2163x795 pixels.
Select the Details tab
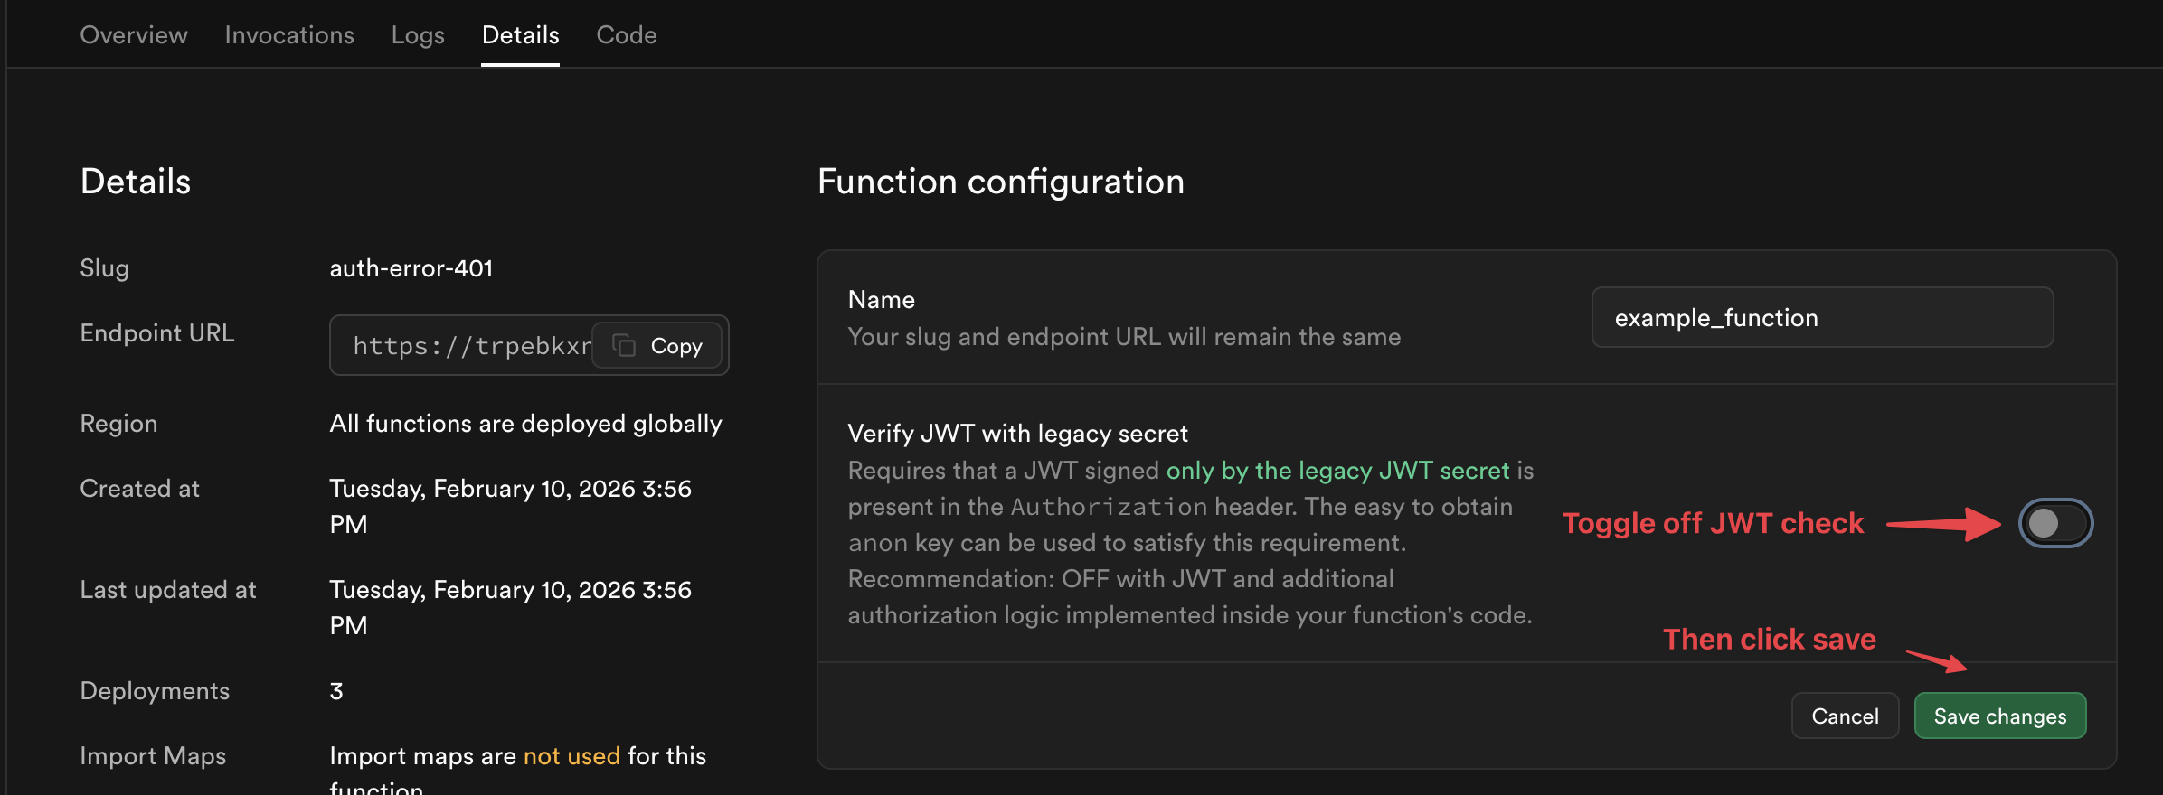(520, 34)
